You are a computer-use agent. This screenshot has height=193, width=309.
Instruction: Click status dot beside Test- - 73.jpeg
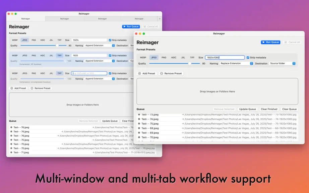(x=139, y=114)
